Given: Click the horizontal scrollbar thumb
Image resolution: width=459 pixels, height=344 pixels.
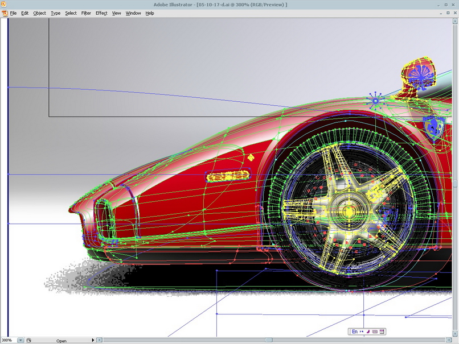Looking at the screenshot, I should point(269,340).
